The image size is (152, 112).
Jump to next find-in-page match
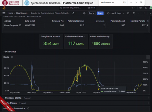coord(136,2)
